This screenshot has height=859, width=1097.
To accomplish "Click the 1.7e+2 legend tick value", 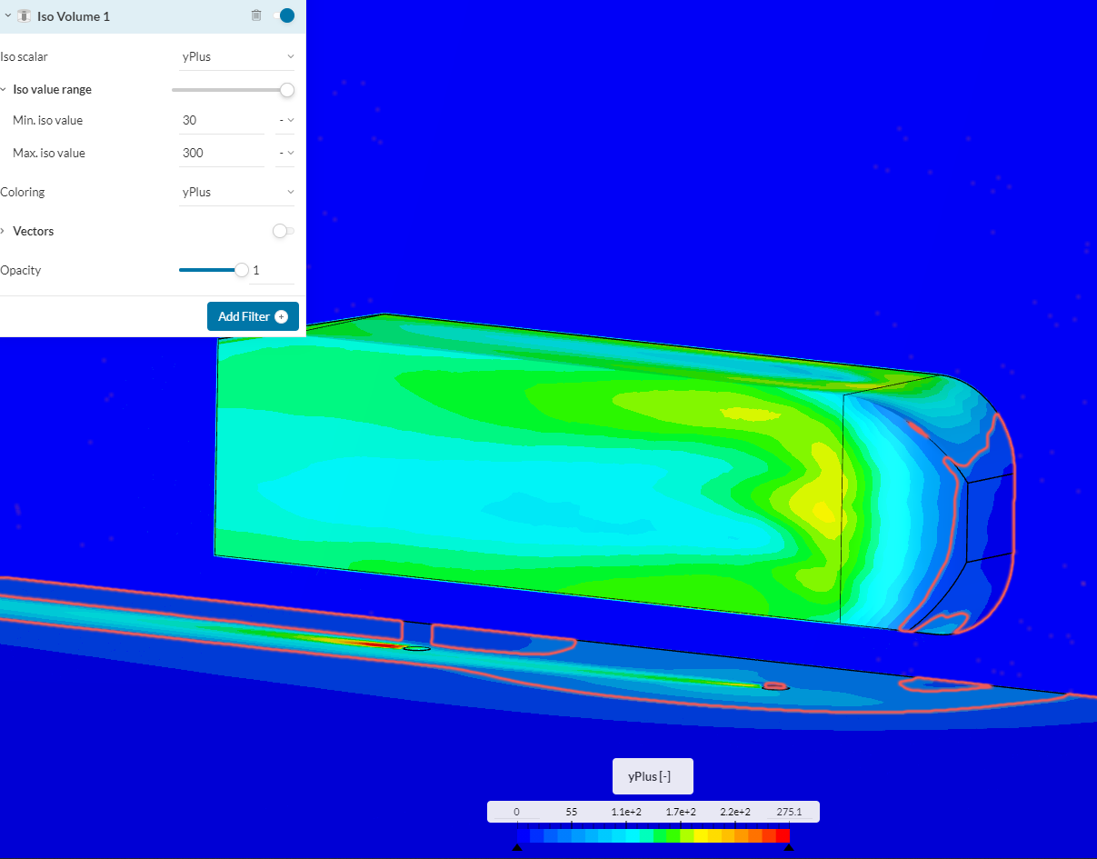I will (x=680, y=812).
